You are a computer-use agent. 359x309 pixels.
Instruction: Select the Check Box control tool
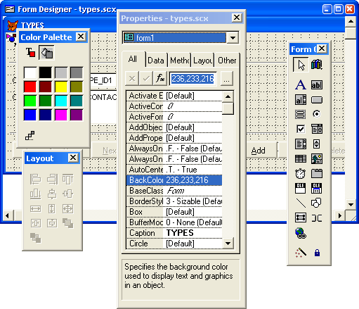[301, 129]
